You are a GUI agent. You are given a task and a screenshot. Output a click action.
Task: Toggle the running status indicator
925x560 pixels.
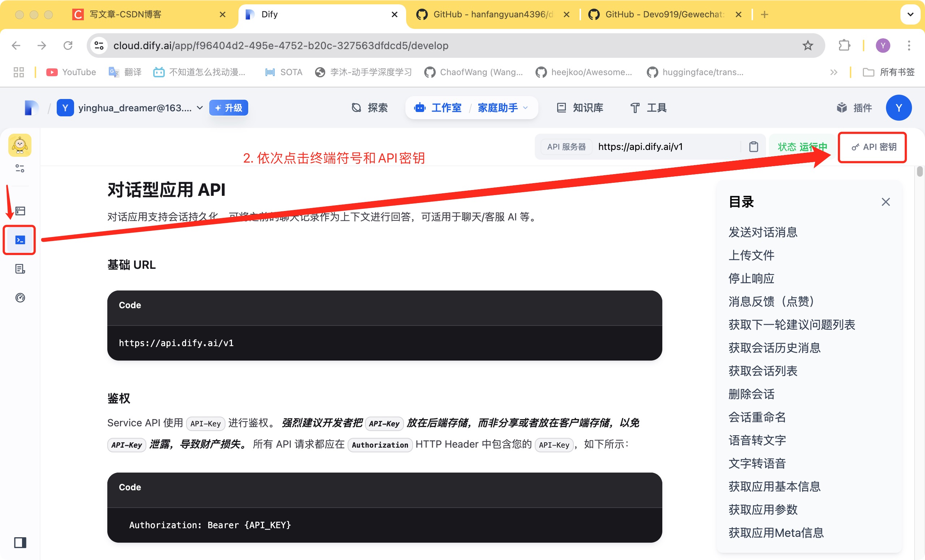(802, 147)
